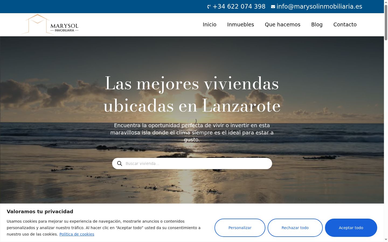
Task: Click the envelope email icon
Action: click(273, 7)
